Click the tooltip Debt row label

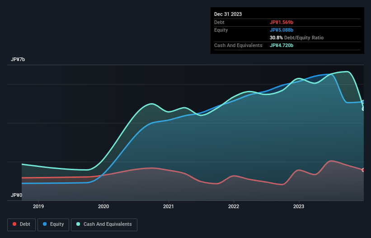[x=219, y=22]
